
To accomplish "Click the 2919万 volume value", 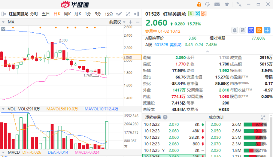I will [x=266, y=57].
